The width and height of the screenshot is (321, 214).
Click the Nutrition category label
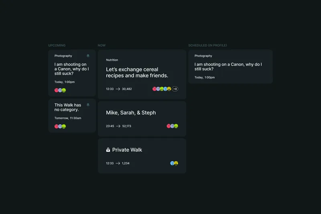[x=112, y=60]
